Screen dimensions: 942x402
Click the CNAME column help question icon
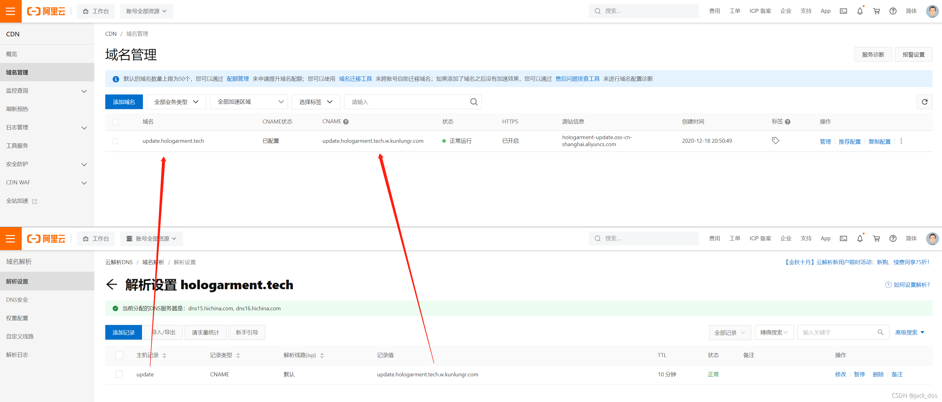click(x=346, y=122)
